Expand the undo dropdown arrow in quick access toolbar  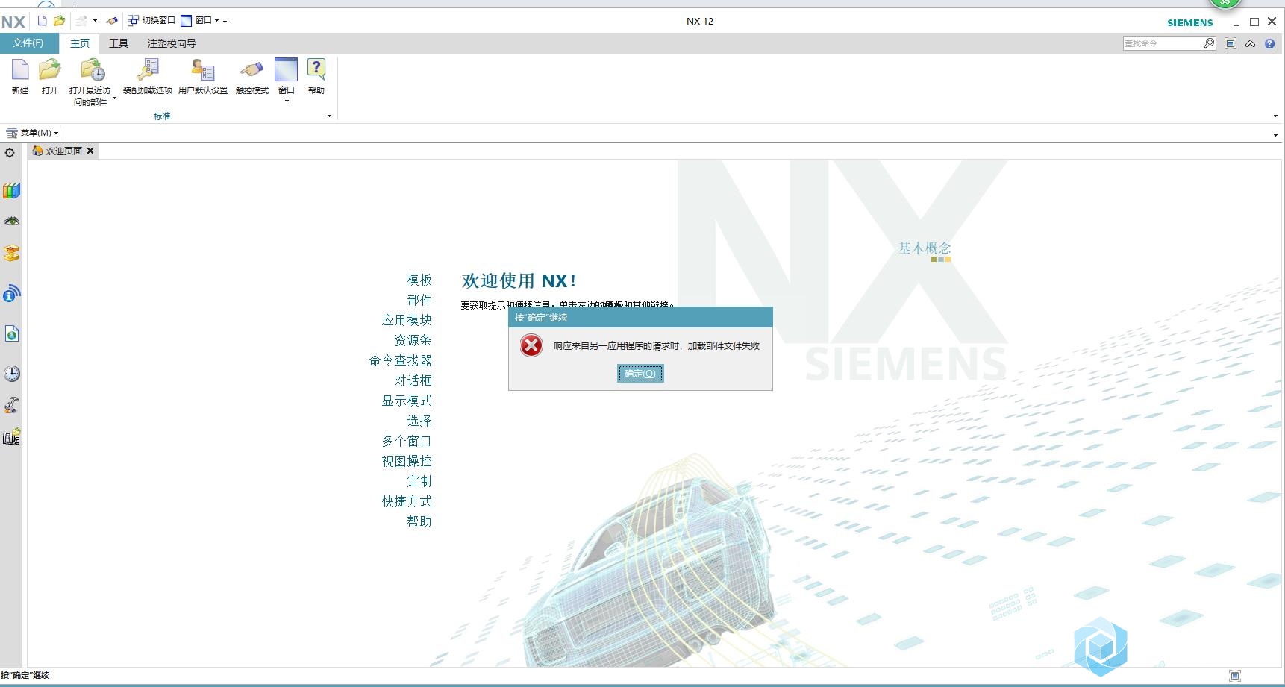pos(95,21)
